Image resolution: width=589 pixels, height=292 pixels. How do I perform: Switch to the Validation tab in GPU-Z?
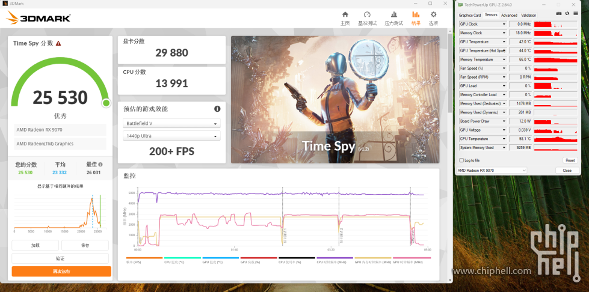(528, 16)
